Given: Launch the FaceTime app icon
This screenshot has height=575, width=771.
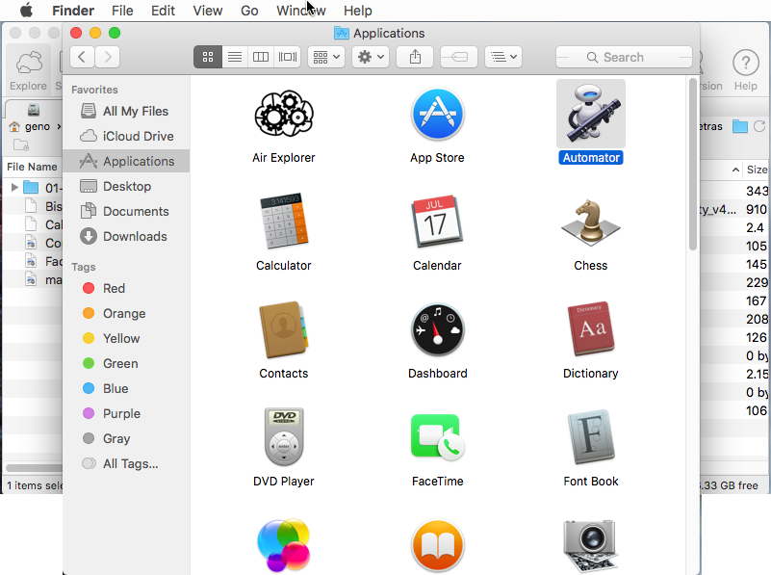Looking at the screenshot, I should [437, 436].
